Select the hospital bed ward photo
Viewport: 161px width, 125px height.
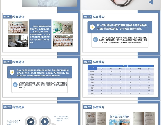[18, 41]
